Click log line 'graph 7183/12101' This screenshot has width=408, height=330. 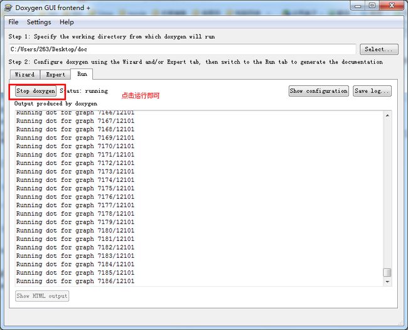click(75, 256)
